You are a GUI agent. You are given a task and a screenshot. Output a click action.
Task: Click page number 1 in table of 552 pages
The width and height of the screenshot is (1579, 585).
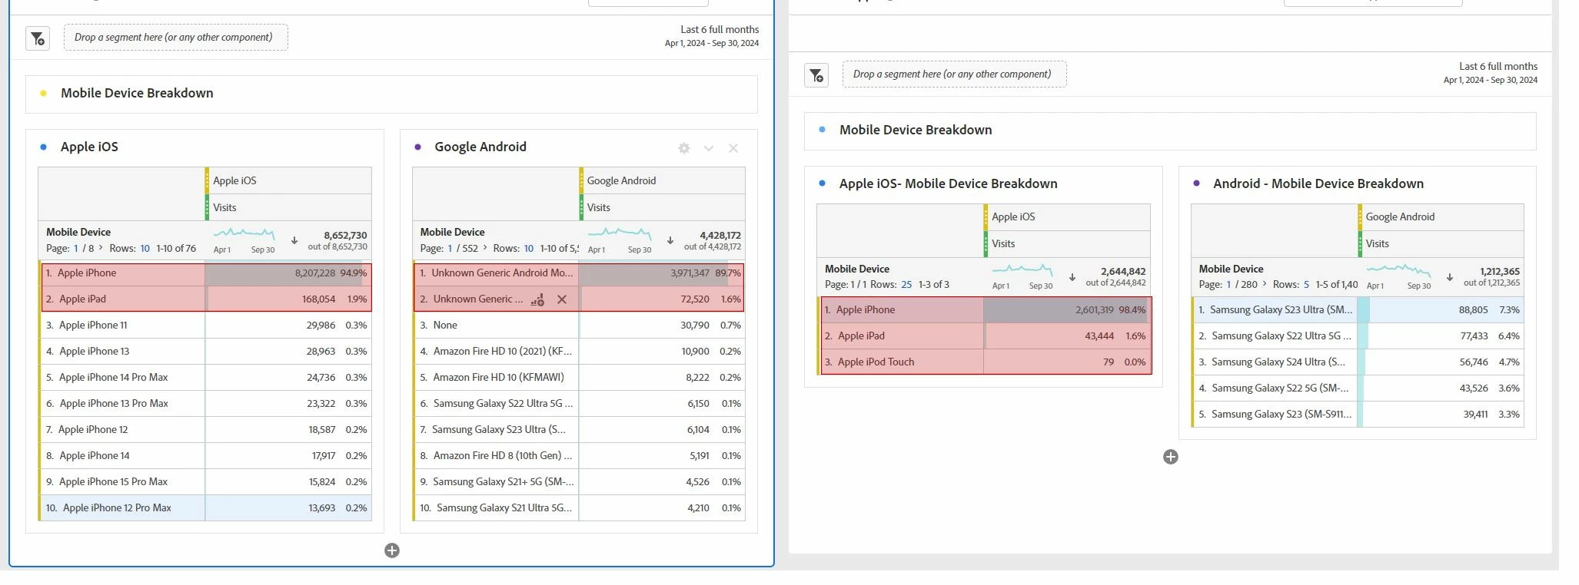point(450,248)
